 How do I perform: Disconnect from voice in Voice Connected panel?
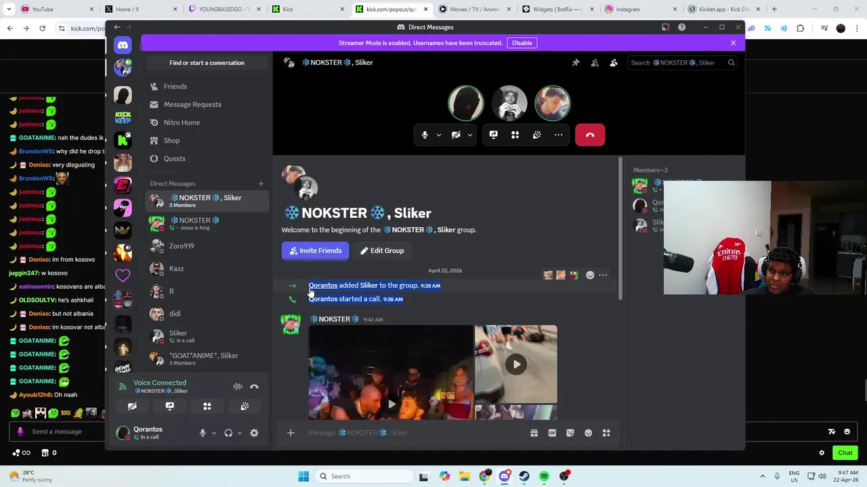point(254,387)
